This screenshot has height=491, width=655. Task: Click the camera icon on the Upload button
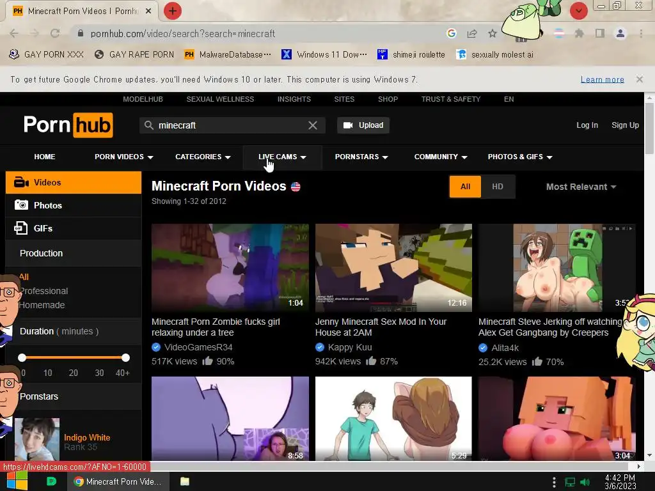pyautogui.click(x=348, y=125)
